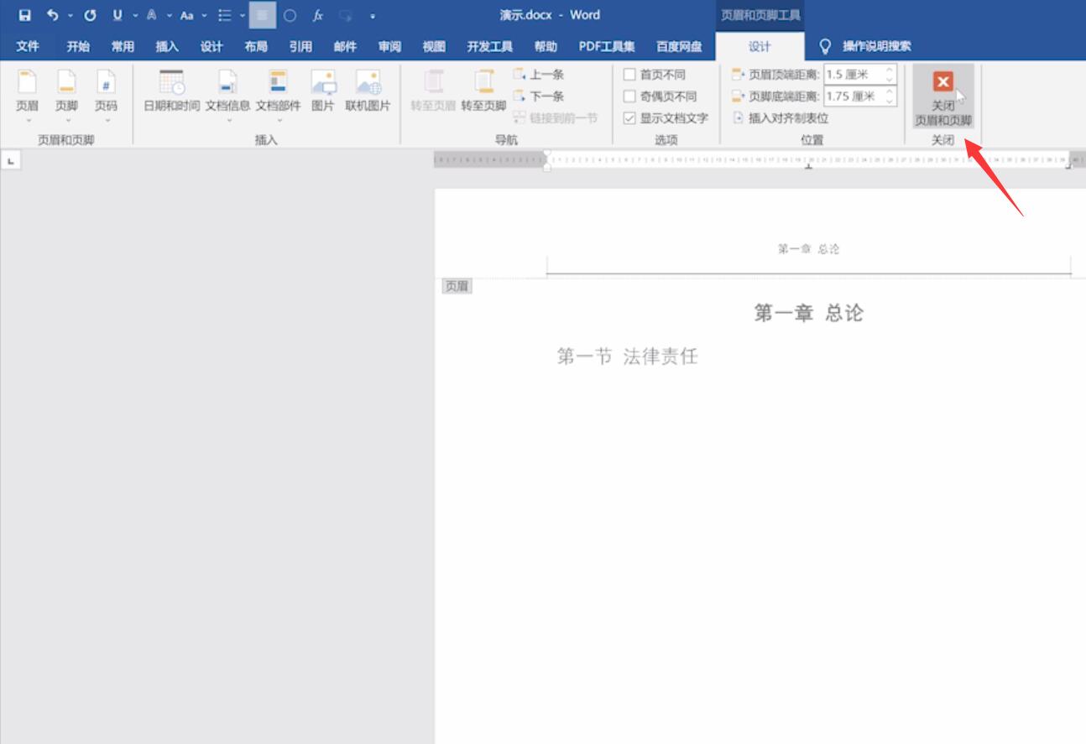Open the 页码 page number menu
This screenshot has width=1086, height=744.
pos(106,95)
